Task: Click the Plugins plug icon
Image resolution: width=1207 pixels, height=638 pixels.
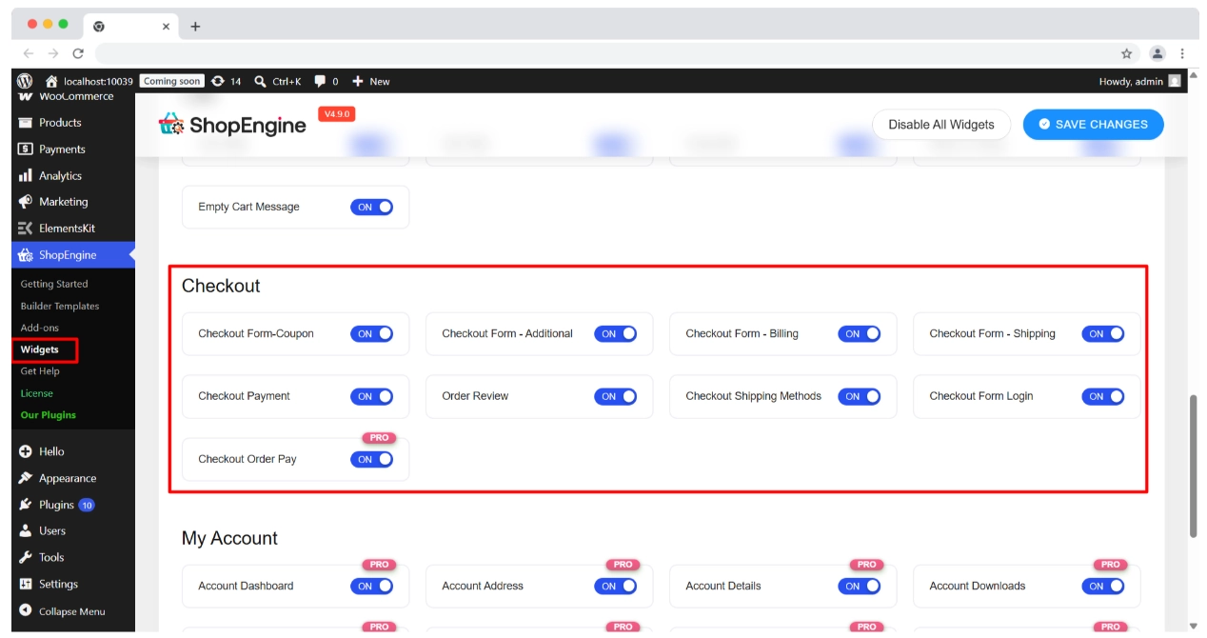Action: pos(26,505)
